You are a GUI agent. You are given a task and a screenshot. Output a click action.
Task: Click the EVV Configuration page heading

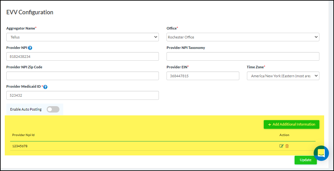click(30, 12)
